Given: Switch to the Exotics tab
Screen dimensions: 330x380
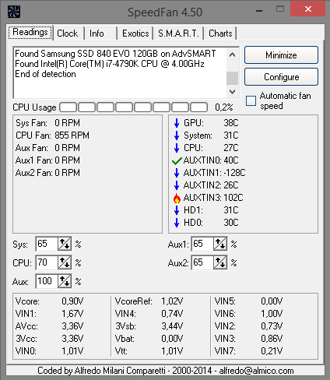Looking at the screenshot, I should point(135,33).
